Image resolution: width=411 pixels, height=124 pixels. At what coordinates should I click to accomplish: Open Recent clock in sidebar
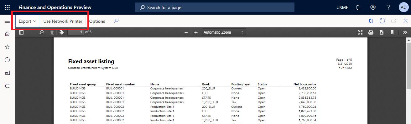coord(7,60)
